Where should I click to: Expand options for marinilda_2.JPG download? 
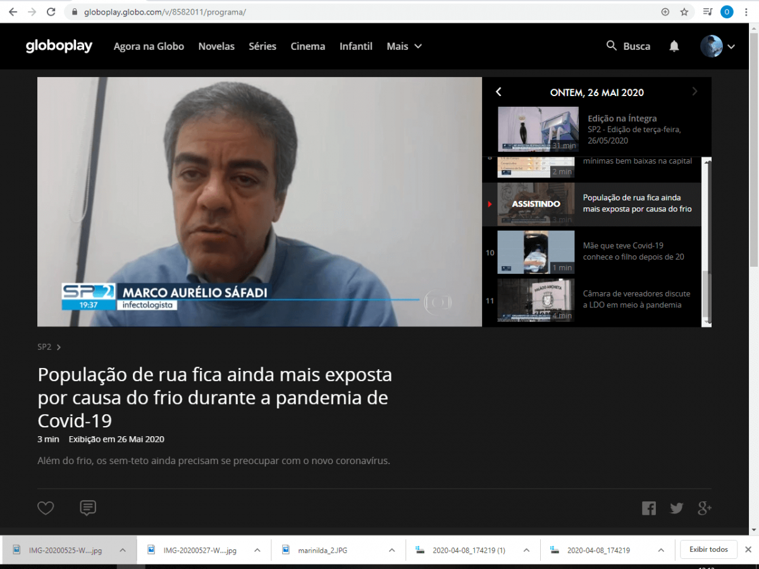[x=392, y=550]
